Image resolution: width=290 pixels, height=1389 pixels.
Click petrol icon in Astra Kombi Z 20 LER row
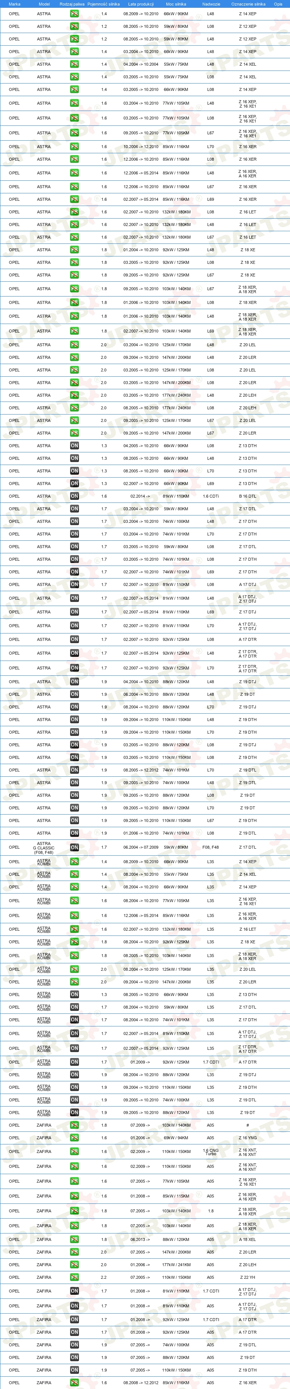pyautogui.click(x=75, y=982)
